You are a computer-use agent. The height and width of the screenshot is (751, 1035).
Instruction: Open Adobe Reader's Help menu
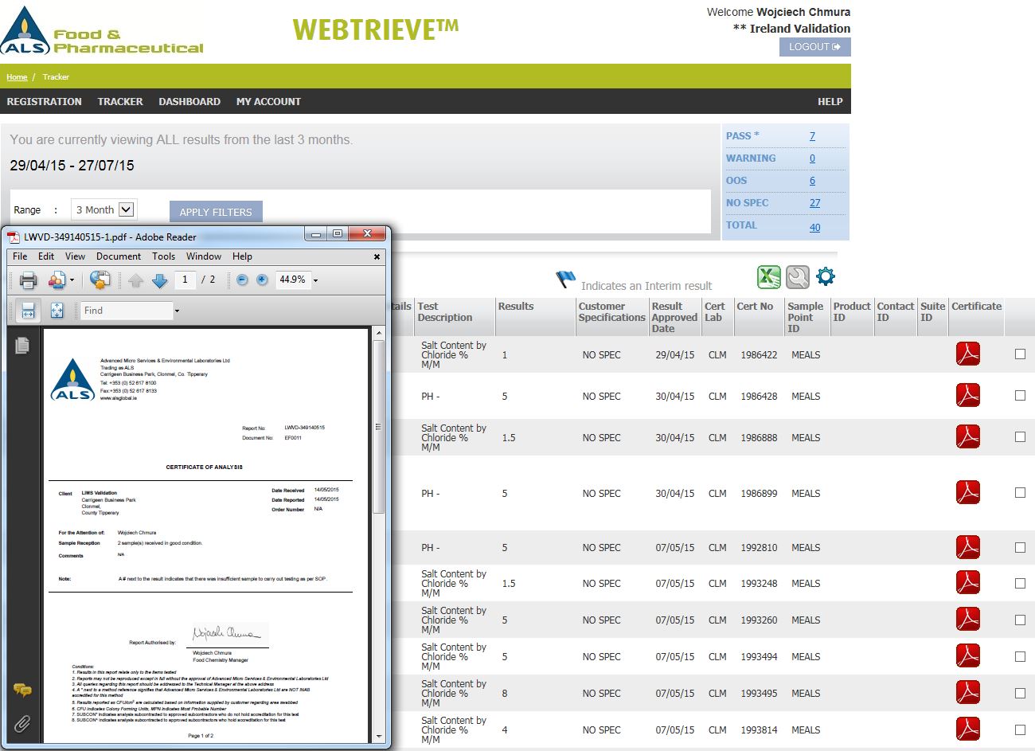click(242, 256)
